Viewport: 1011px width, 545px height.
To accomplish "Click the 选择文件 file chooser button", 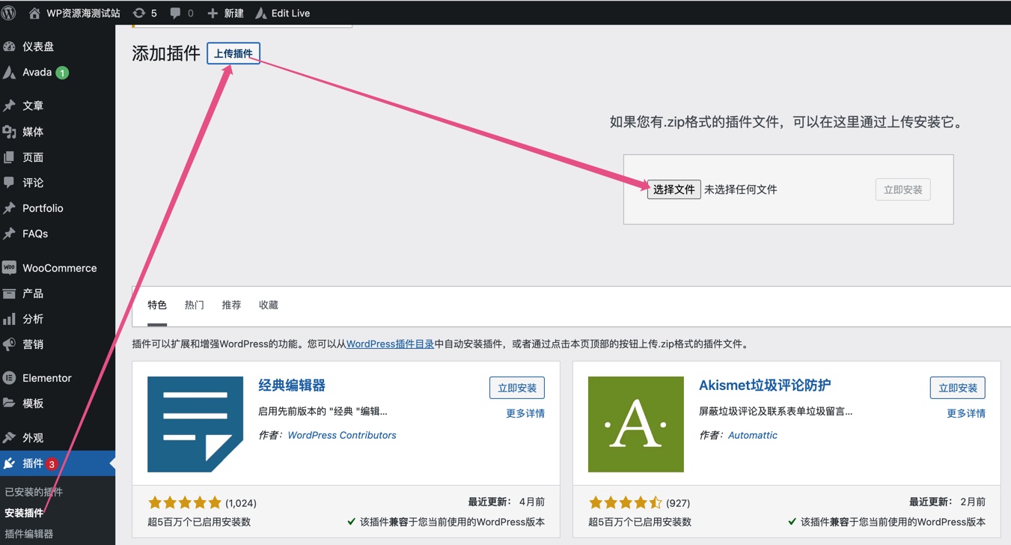I will click(x=674, y=189).
